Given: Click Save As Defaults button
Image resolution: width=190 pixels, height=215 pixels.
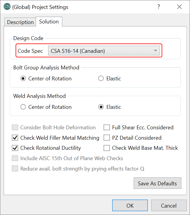Looking at the screenshot, I should click(157, 183).
